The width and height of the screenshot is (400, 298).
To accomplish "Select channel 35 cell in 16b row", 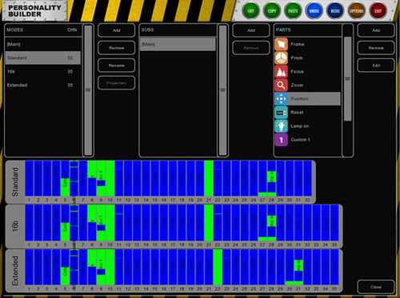I will (334, 223).
